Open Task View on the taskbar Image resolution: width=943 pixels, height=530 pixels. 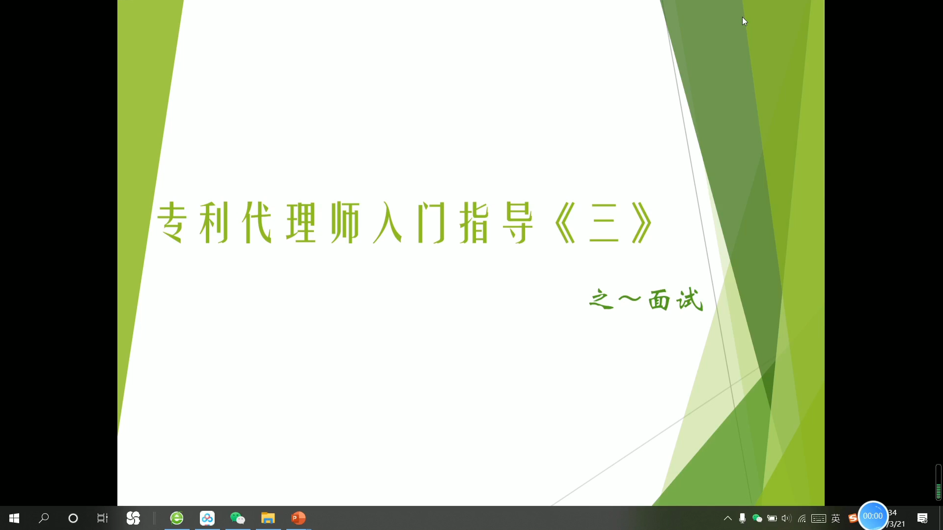click(103, 518)
